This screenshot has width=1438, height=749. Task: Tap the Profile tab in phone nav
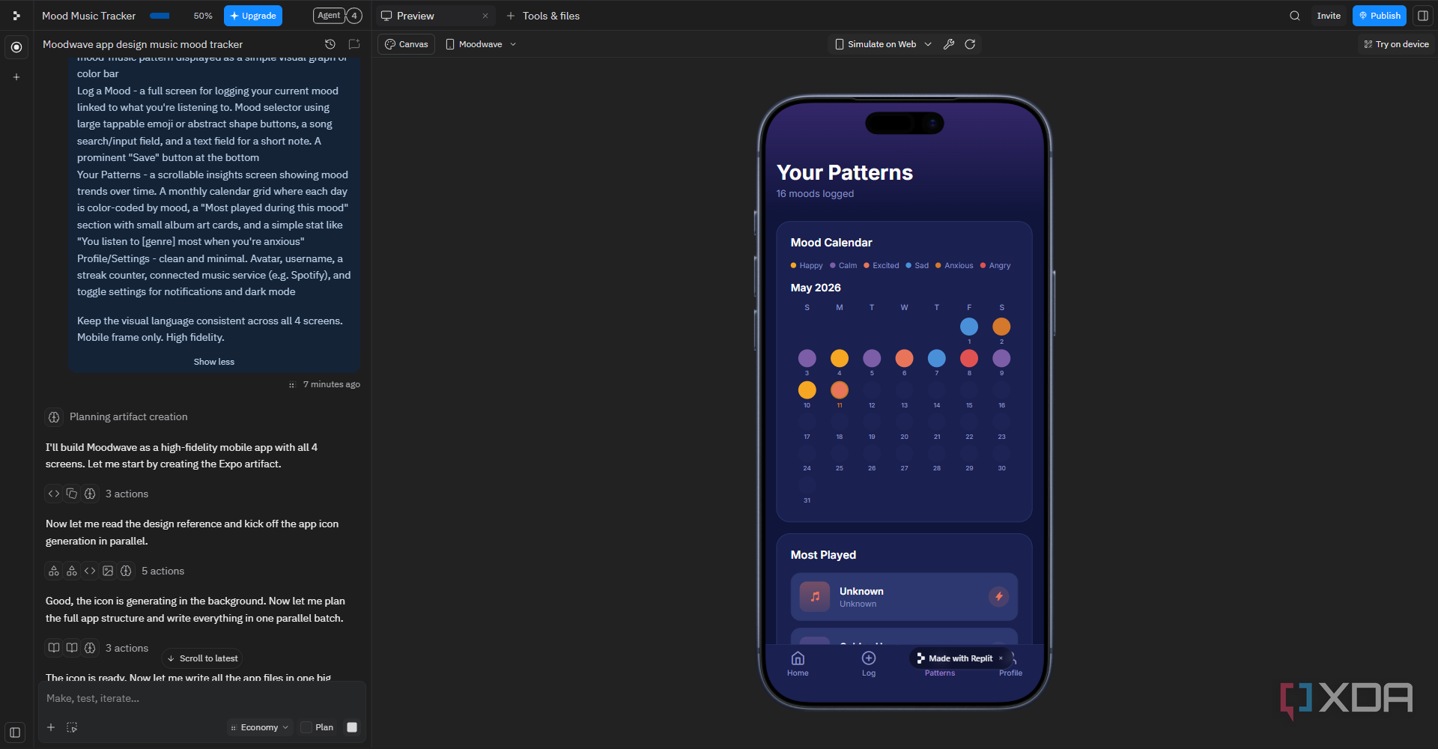(1010, 664)
